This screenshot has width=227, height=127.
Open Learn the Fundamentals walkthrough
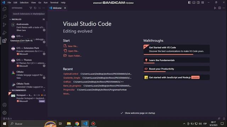177,60
